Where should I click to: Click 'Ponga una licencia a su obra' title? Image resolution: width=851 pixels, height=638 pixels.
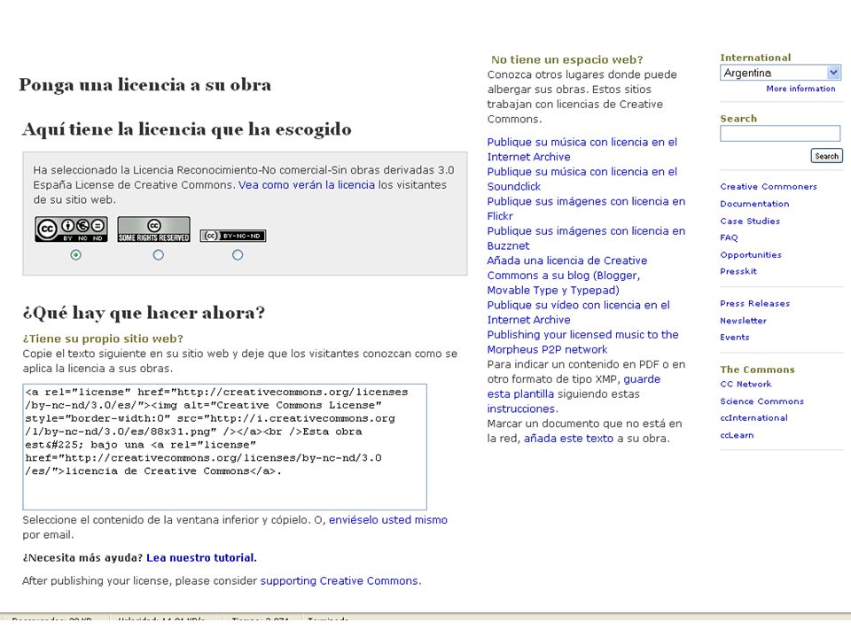[144, 85]
